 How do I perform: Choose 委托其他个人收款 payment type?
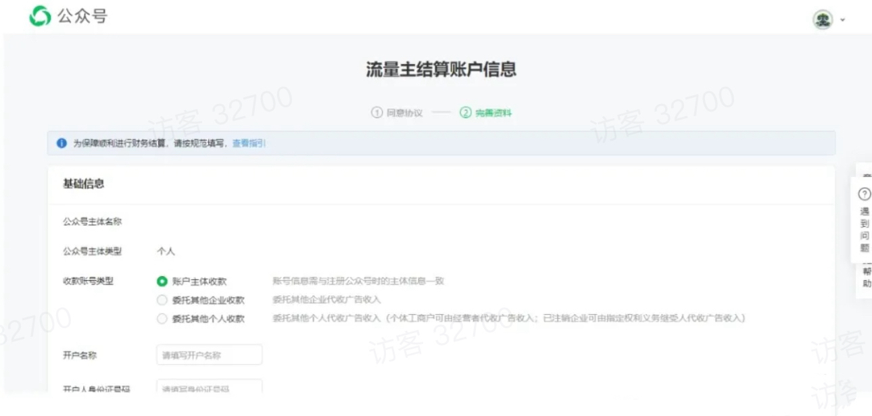pyautogui.click(x=164, y=319)
